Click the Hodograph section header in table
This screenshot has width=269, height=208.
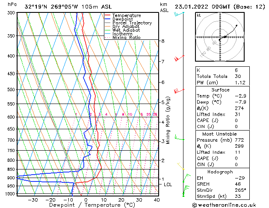(220, 172)
